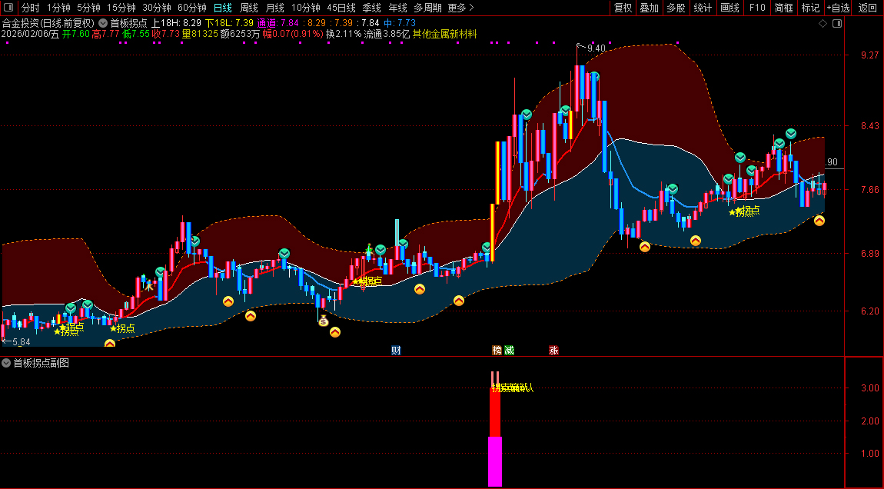Toggle 简框 simple frame mode
Image resolution: width=884 pixels, height=489 pixels.
[x=783, y=8]
